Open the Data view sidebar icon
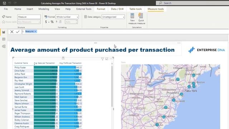The height and width of the screenshot is (129, 229). point(4,39)
